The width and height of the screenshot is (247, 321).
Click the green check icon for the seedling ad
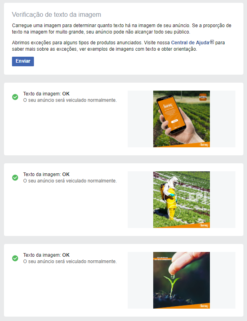pos(15,258)
